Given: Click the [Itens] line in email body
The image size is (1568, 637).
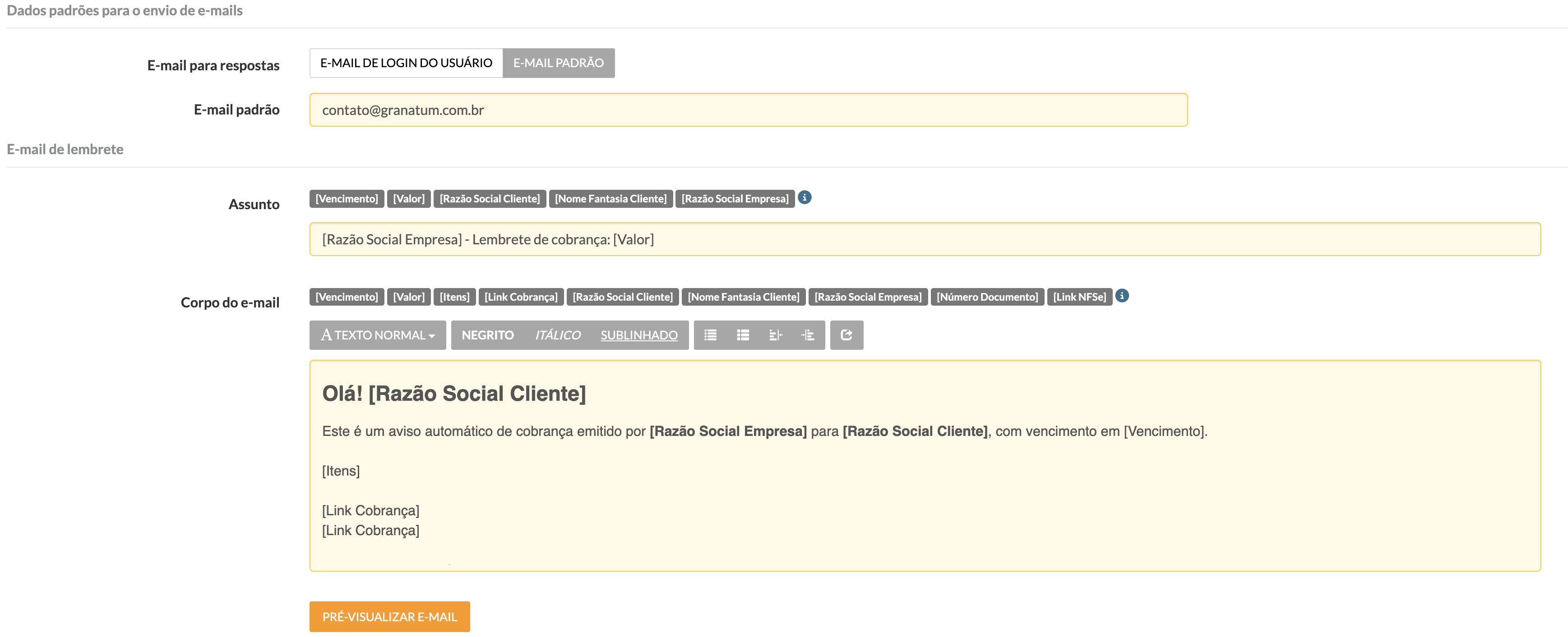Looking at the screenshot, I should 341,471.
